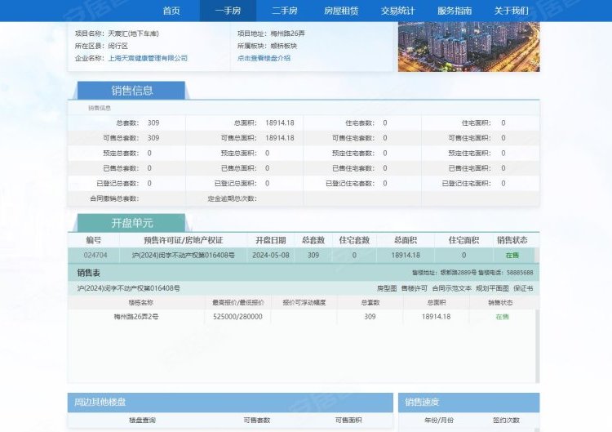Switch to 交易统计 page
Viewport: 612px width, 432px height.
click(x=398, y=11)
